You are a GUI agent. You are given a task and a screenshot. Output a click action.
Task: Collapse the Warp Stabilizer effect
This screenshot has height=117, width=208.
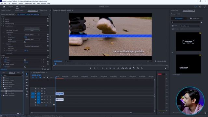(2, 26)
